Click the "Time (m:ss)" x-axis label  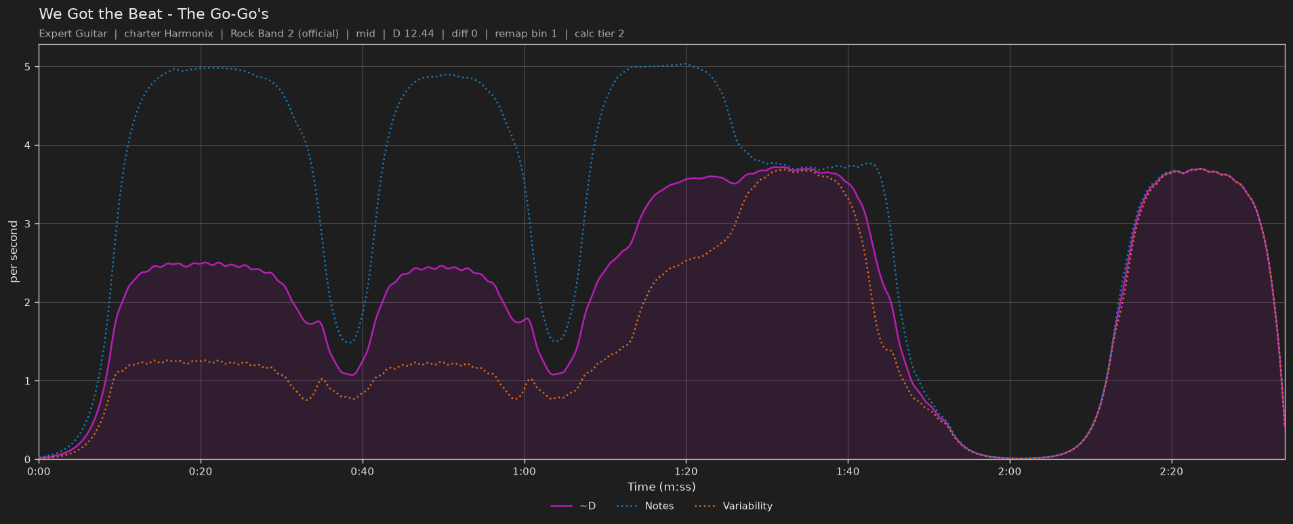coord(661,487)
